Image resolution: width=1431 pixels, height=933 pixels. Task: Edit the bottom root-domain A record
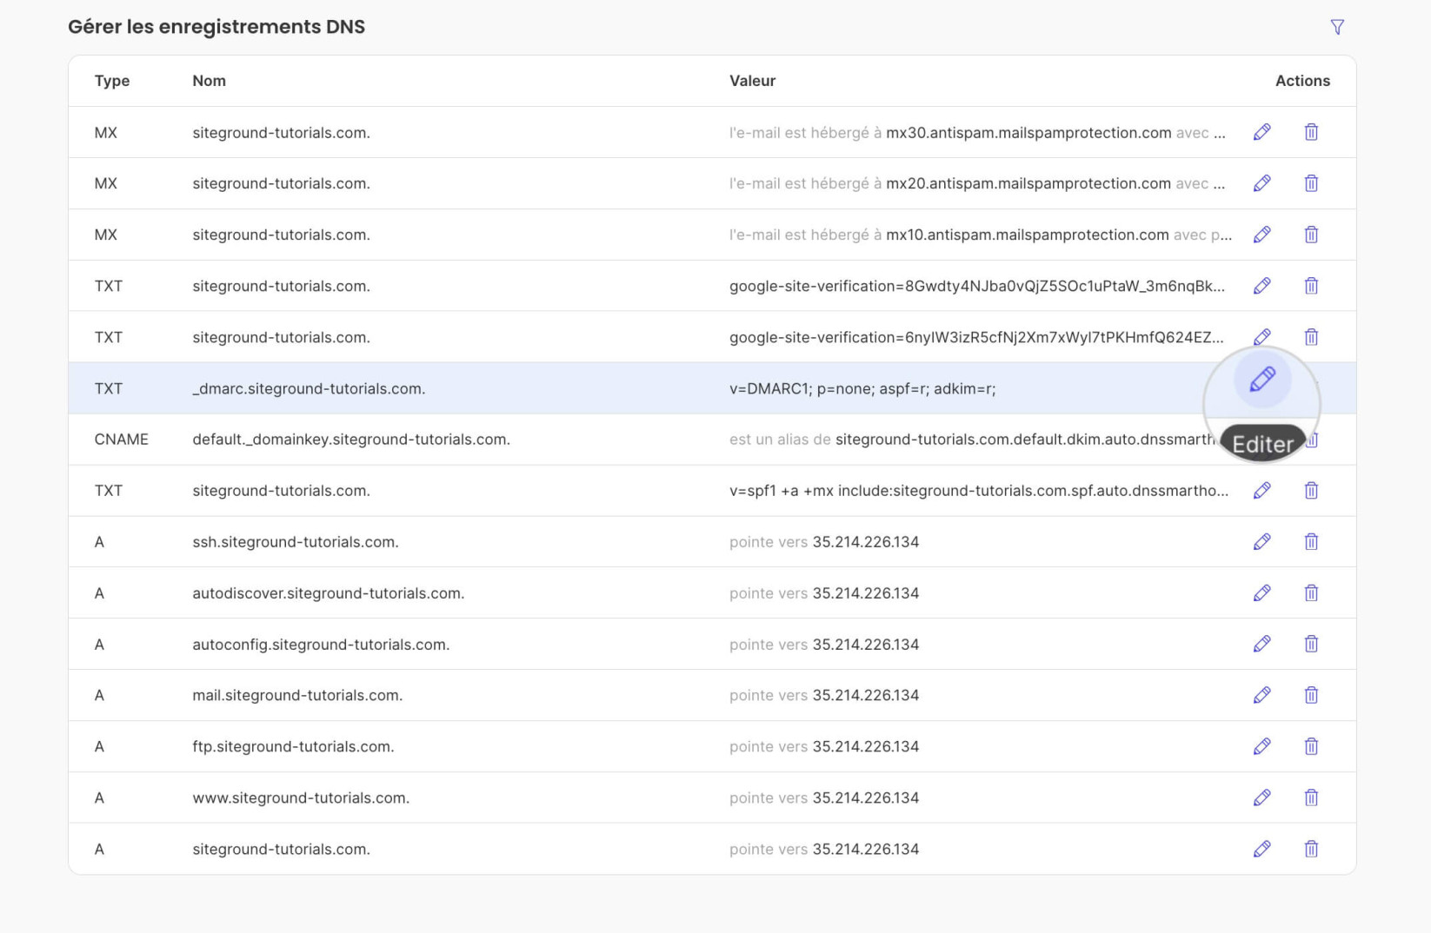point(1262,849)
